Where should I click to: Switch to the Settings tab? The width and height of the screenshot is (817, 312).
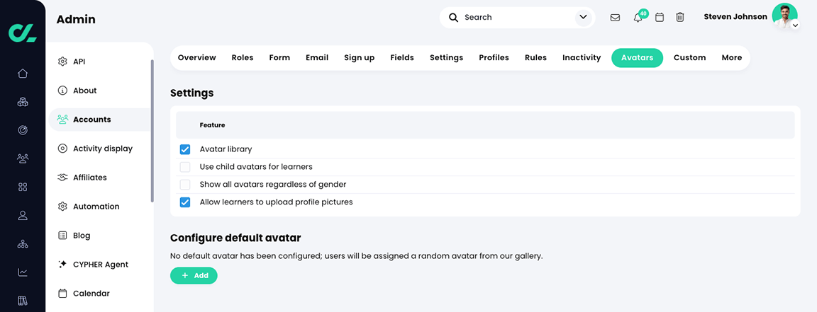[447, 58]
